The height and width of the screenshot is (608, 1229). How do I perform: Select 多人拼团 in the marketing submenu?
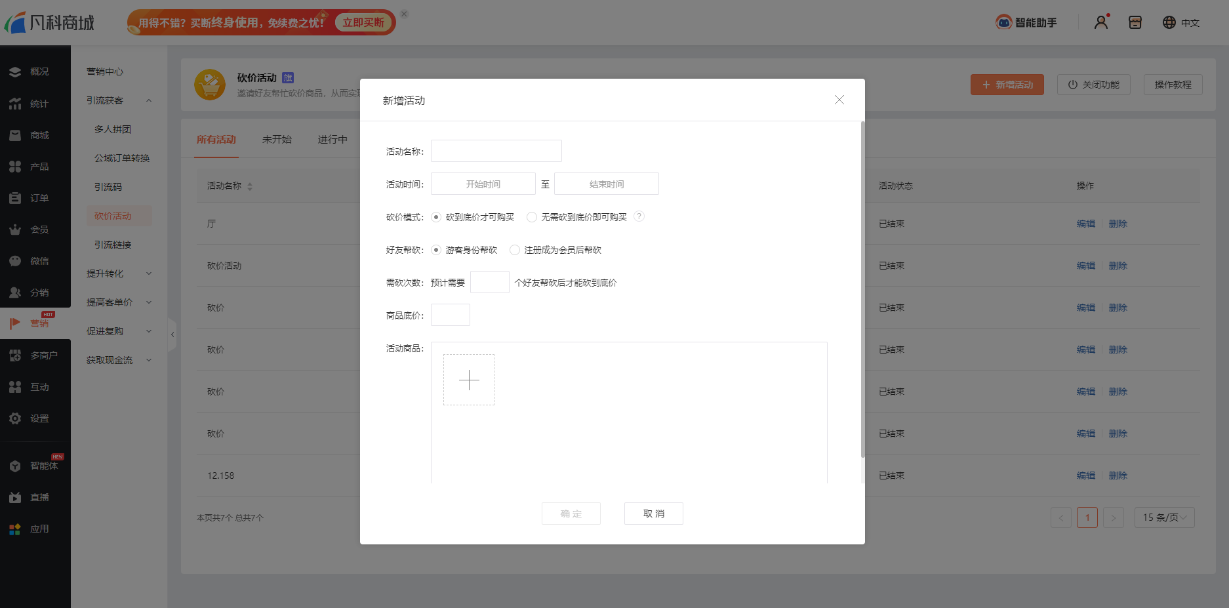tap(113, 129)
